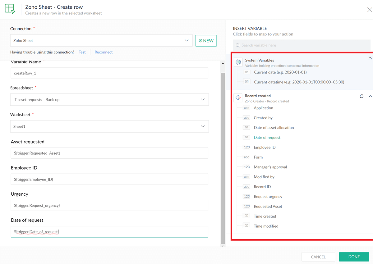Click the abc icon beside Record ID
Screen dimensions: 373x264
[246, 187]
